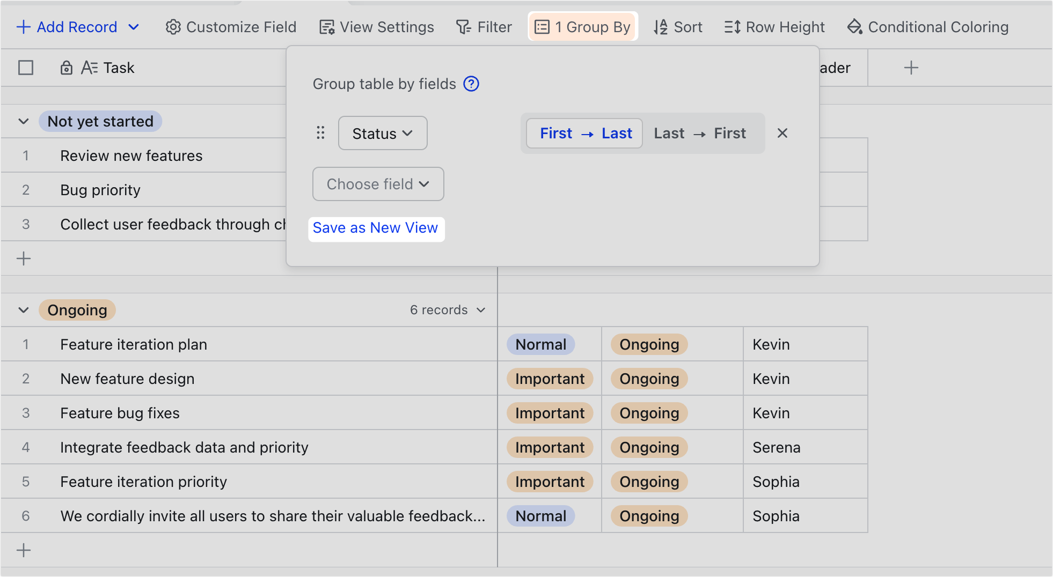Image resolution: width=1053 pixels, height=577 pixels.
Task: Click Save as New View link
Action: tap(376, 228)
